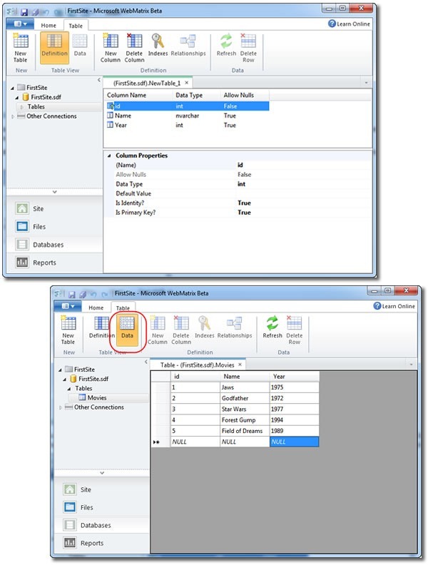Click highlighted NULL cell under Year column
Screen dimensions: 428x565
294,442
